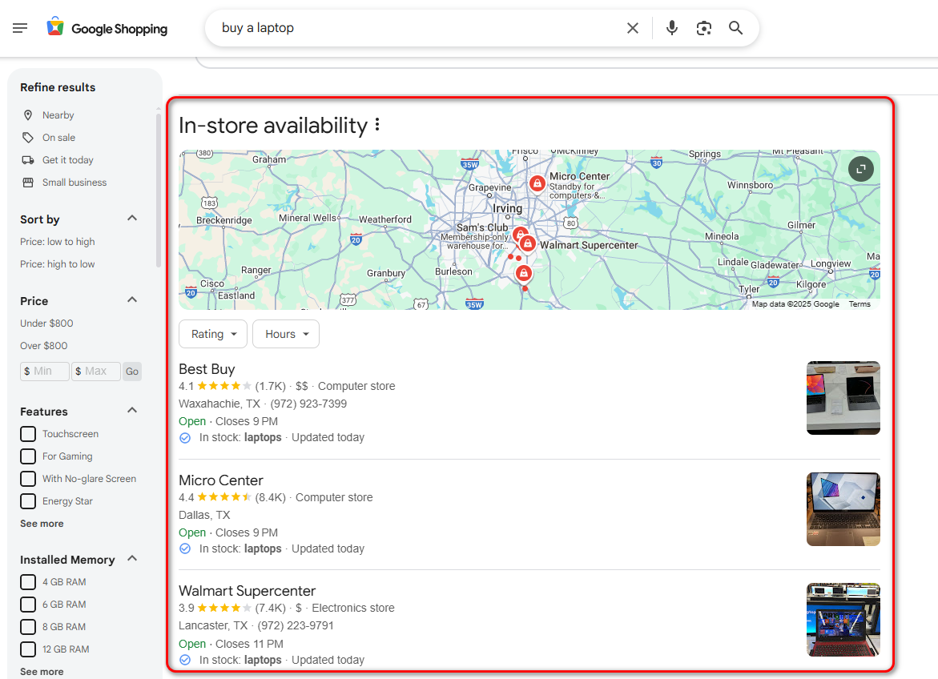The height and width of the screenshot is (679, 938).
Task: Click the minimum price input field
Action: click(45, 372)
